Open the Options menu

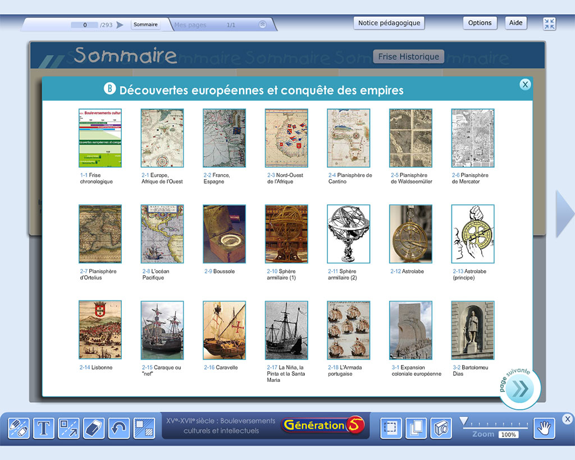[x=480, y=23]
